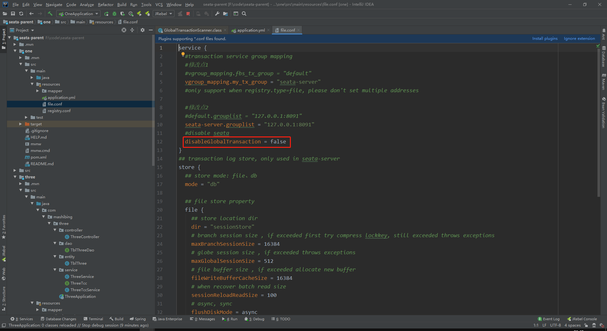Toggle the read-only lock icon
The image size is (607, 331).
pos(586,325)
